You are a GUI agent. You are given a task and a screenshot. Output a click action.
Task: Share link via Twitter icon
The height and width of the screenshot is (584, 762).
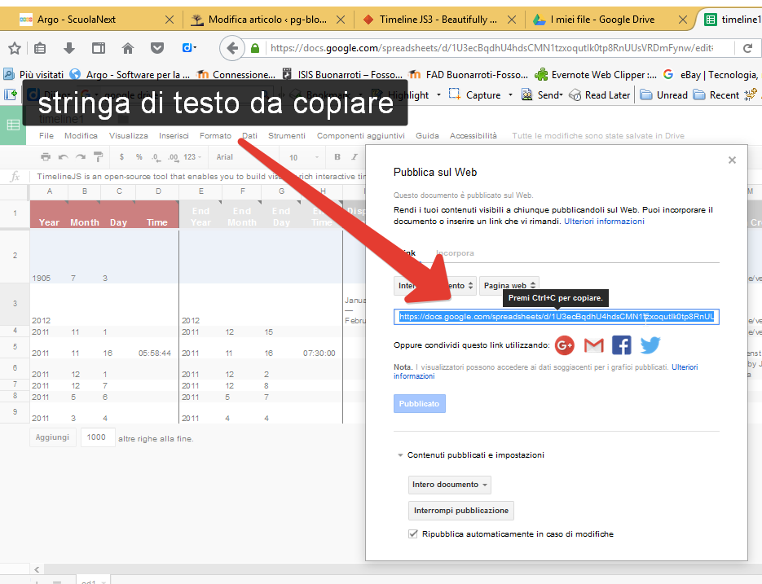click(650, 345)
